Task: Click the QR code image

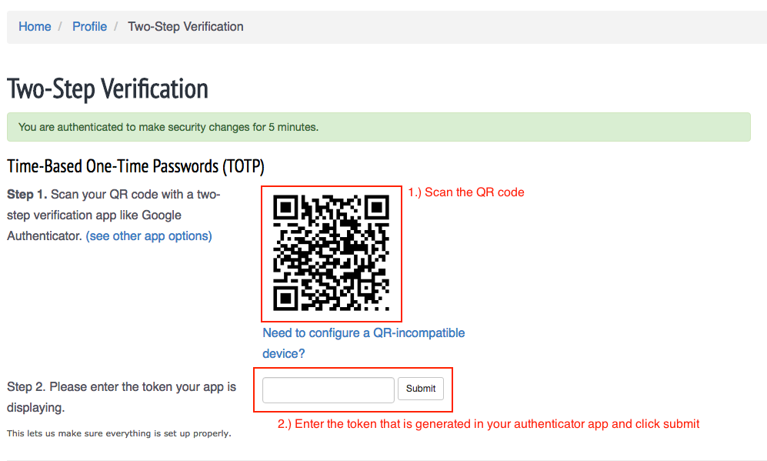Action: coord(331,253)
